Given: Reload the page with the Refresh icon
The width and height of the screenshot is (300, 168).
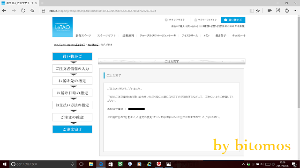Looking at the screenshot, I should [x=23, y=11].
